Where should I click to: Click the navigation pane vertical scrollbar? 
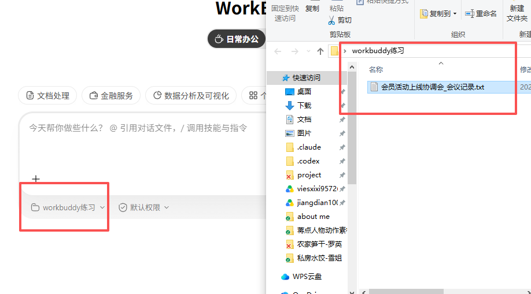pyautogui.click(x=352, y=128)
